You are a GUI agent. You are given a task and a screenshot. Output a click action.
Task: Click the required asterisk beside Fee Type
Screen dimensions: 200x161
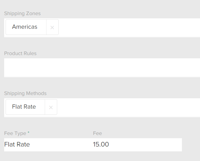pyautogui.click(x=28, y=133)
